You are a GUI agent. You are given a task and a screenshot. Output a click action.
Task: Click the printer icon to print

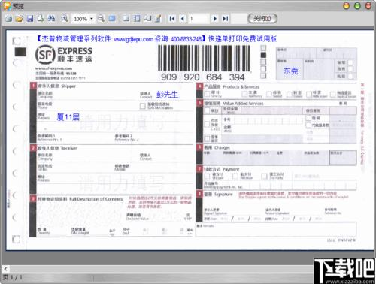click(8, 19)
